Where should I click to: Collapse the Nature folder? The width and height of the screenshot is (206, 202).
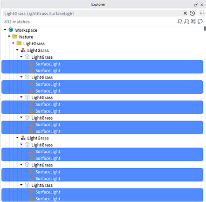point(9,37)
